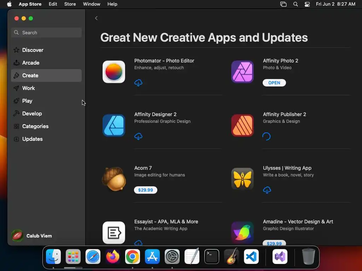Image resolution: width=362 pixels, height=271 pixels.
Task: Launch Google Chrome from the Dock
Action: 133,257
